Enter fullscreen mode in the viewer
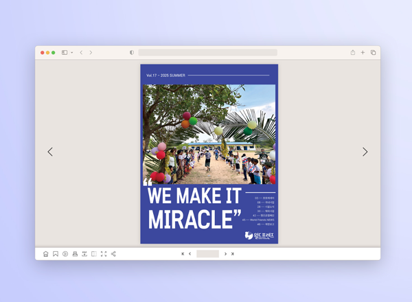 coord(104,254)
